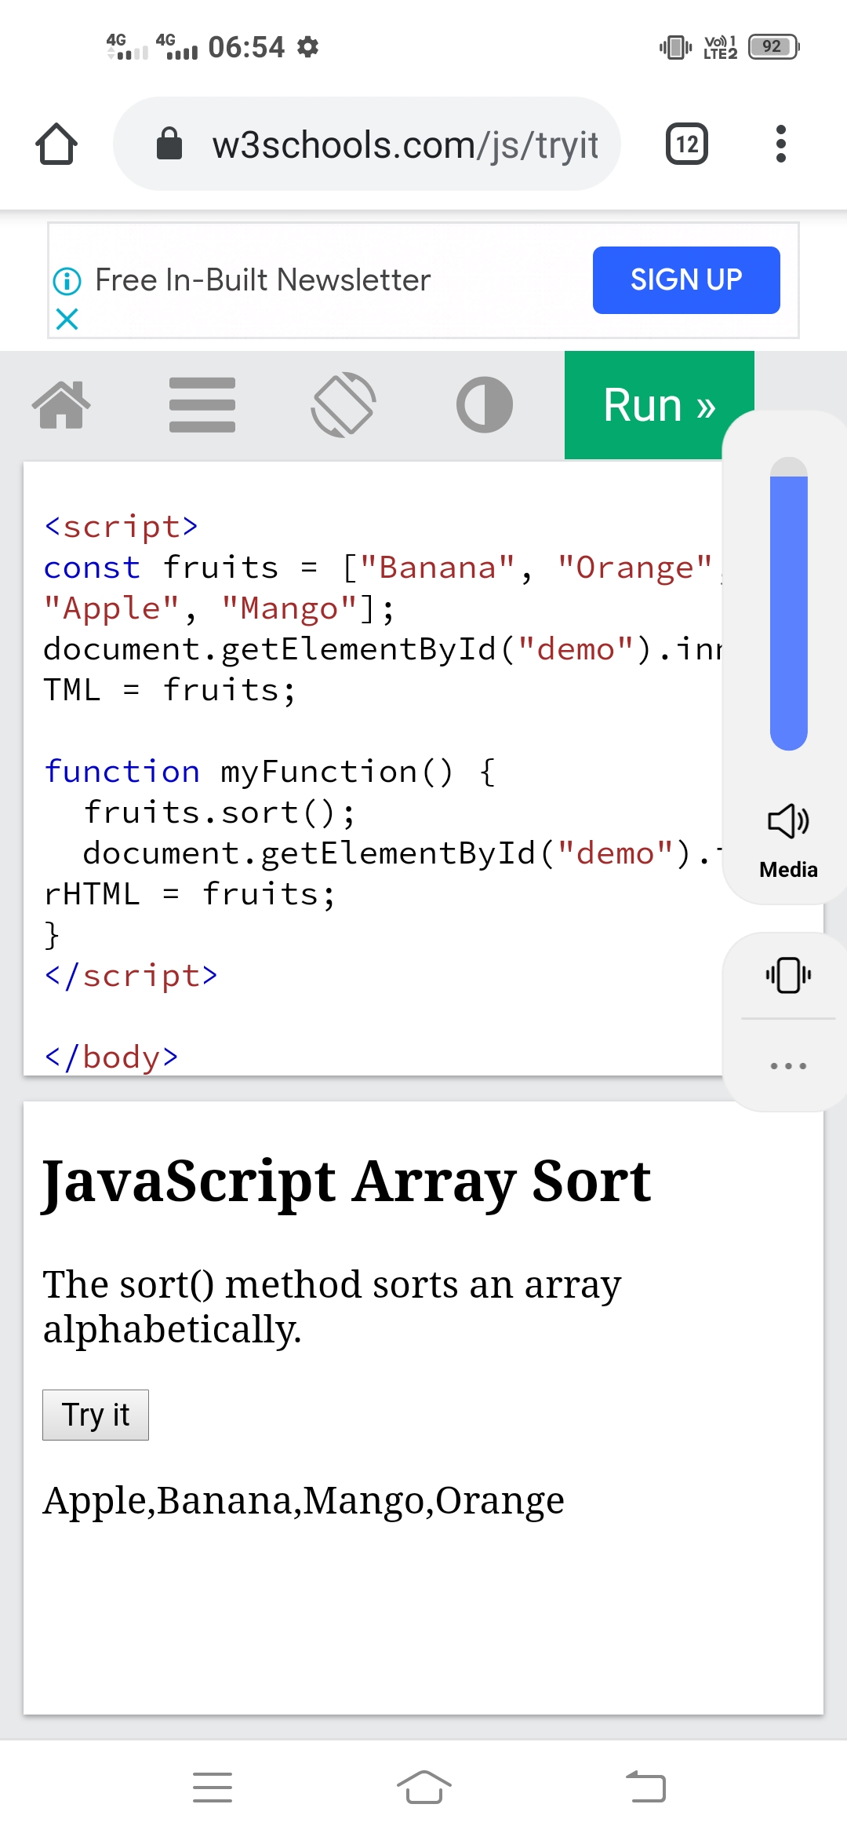Close the newsletter ad banner
This screenshot has width=847, height=1837.
click(67, 320)
